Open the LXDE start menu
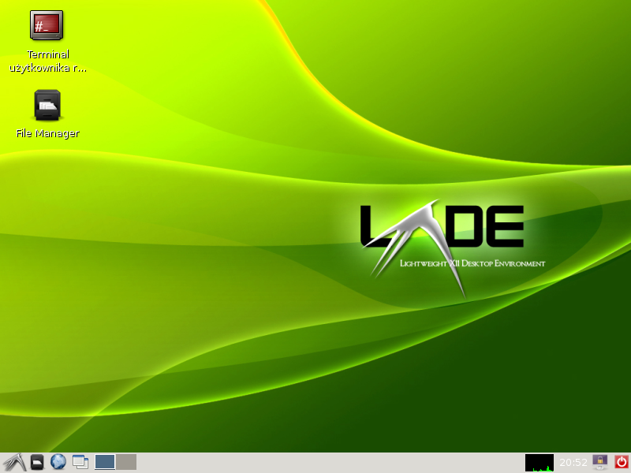Viewport: 631px width, 473px height. tap(14, 462)
